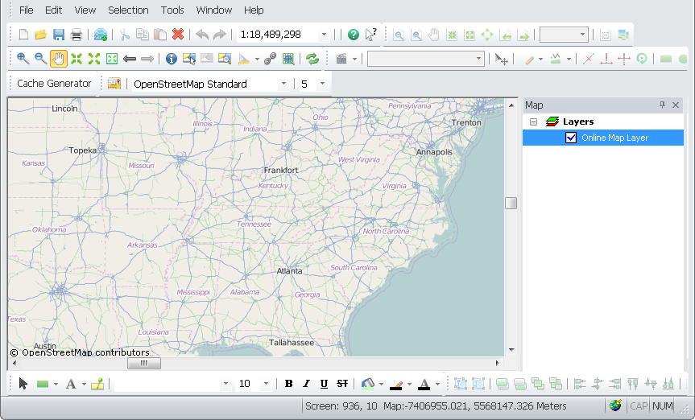Open the Measure tool dropdown arrow

(x=257, y=59)
